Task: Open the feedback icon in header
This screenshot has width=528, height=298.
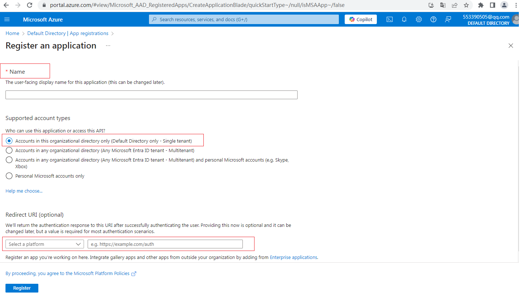Action: tap(448, 19)
